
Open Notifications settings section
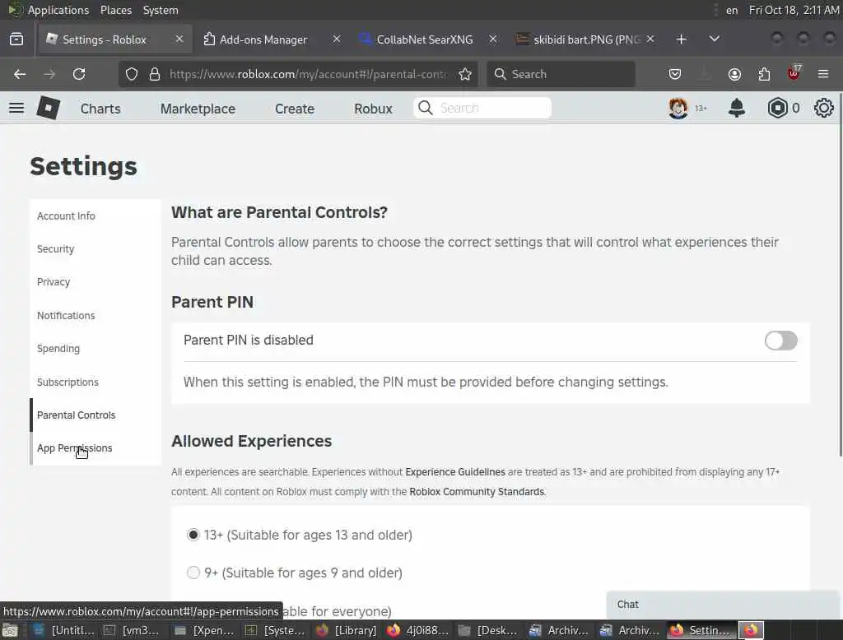pyautogui.click(x=95, y=315)
